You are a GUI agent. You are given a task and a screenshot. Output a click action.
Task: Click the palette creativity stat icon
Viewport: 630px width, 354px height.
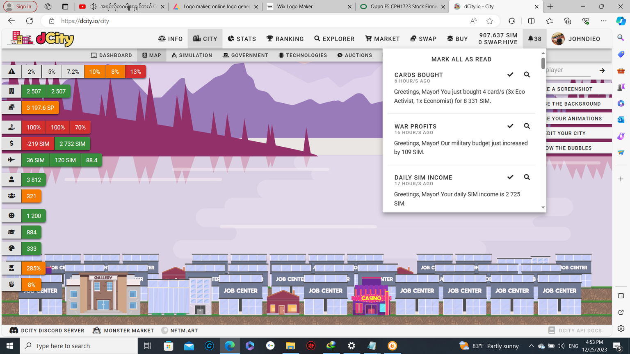coord(11,249)
